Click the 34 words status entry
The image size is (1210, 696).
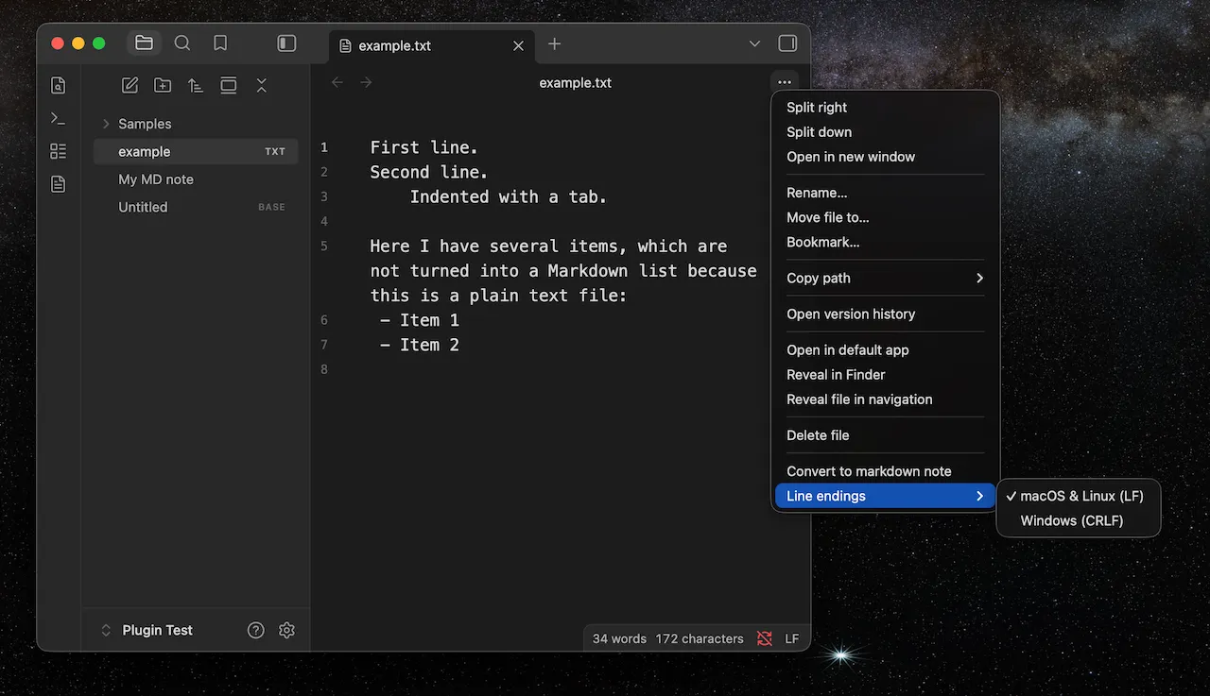pos(619,638)
